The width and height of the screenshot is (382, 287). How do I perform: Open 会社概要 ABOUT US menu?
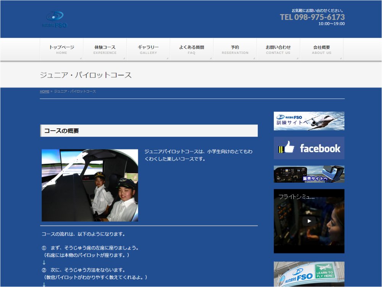coord(322,50)
